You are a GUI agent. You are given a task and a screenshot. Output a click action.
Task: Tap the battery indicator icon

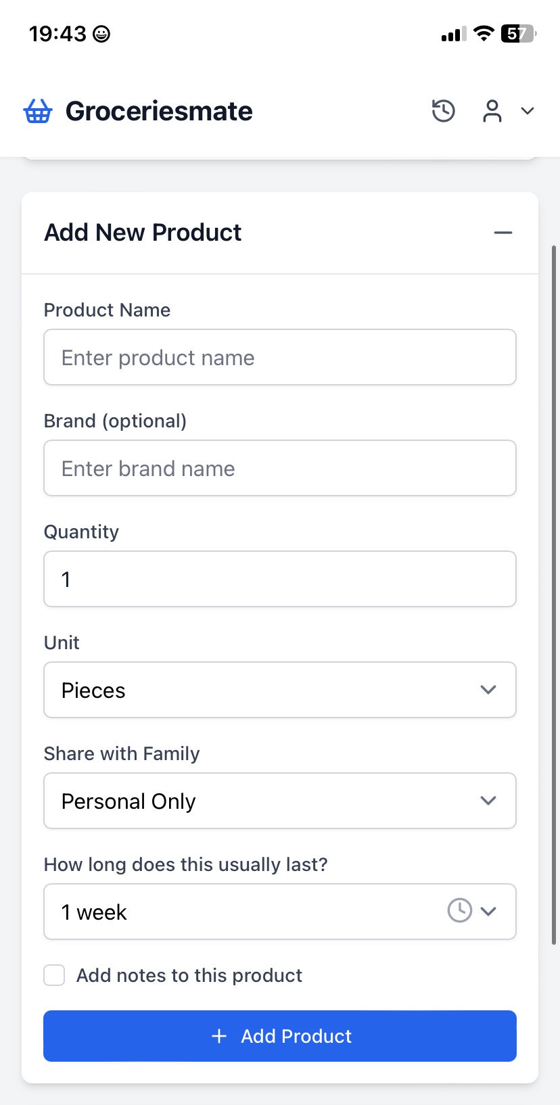(x=519, y=33)
